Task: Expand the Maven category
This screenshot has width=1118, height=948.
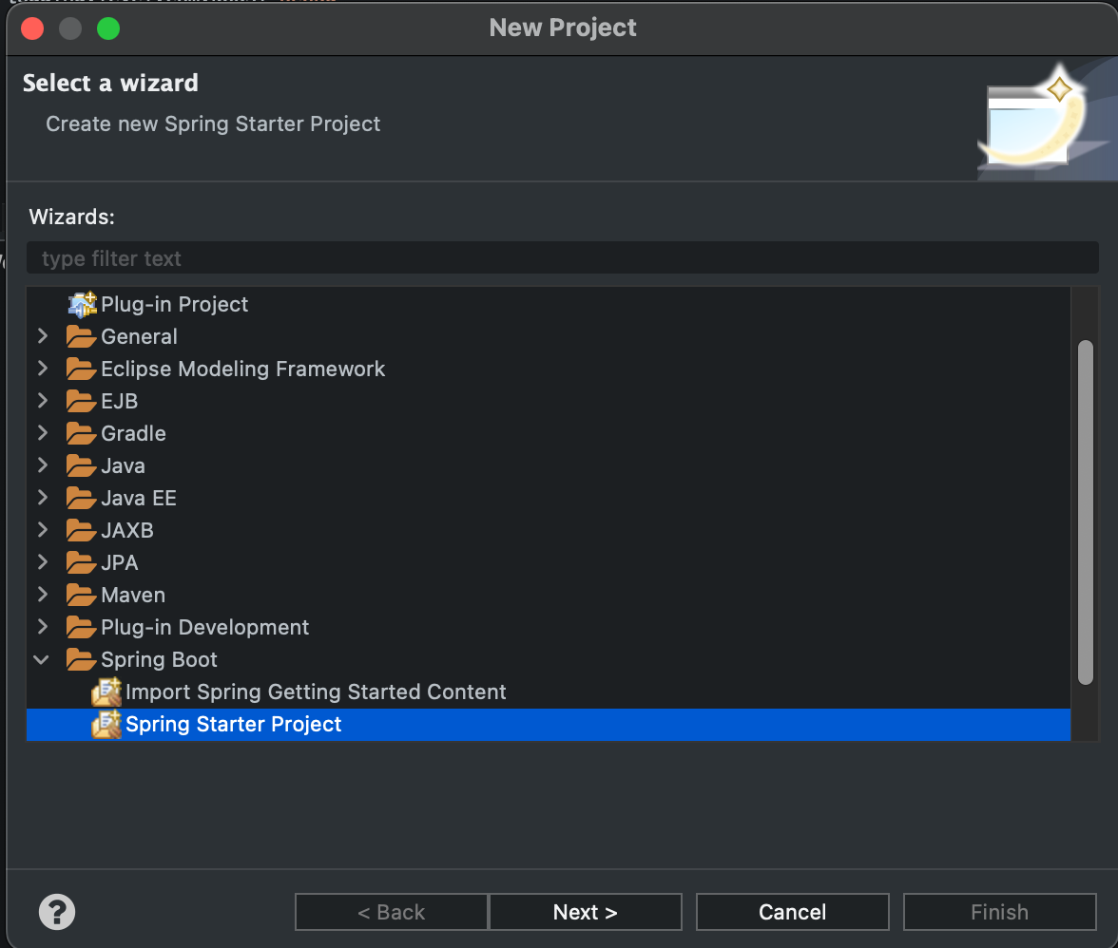Action: tap(42, 594)
